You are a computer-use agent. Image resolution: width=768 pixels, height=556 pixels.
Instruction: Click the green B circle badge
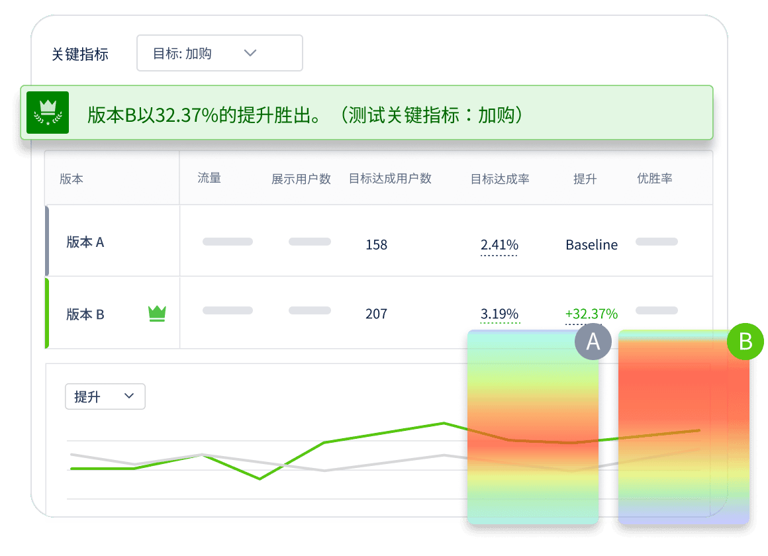745,342
